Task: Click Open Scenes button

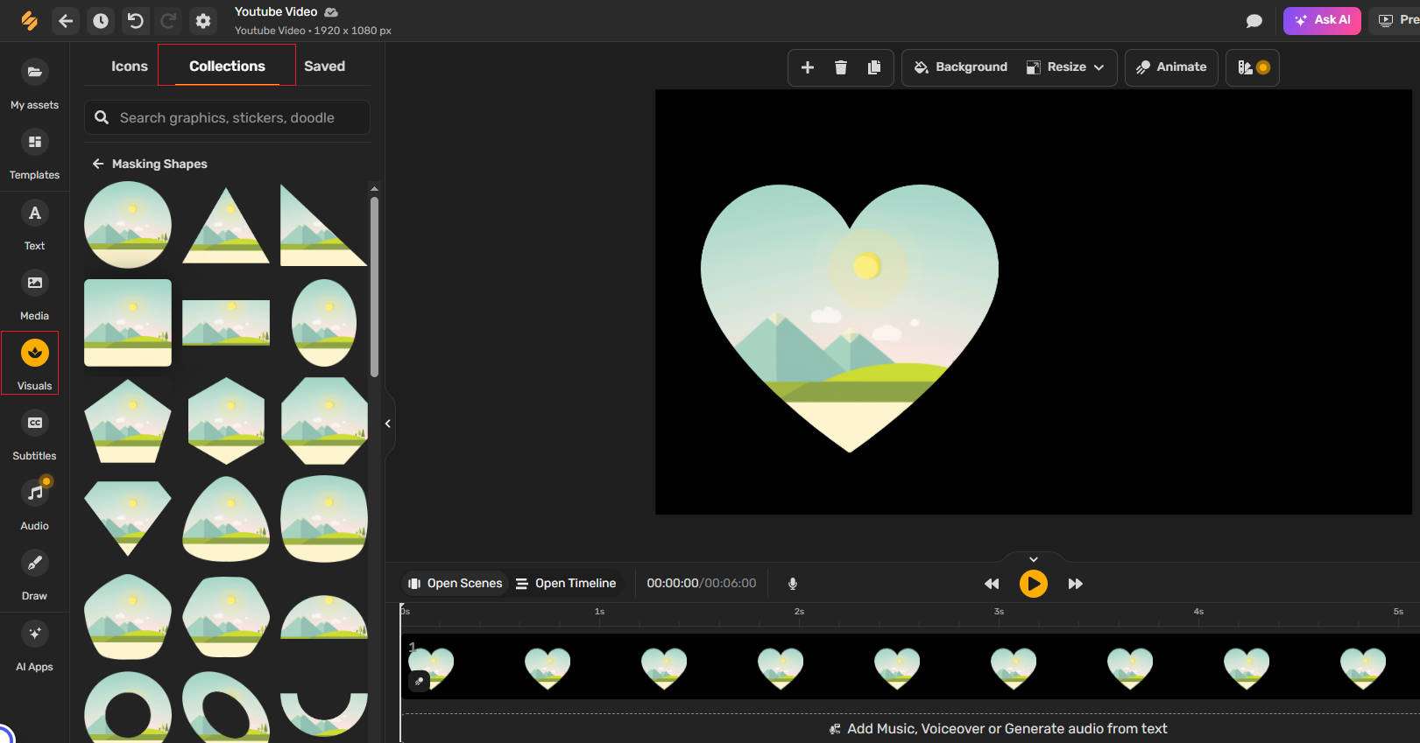Action: [x=455, y=584]
